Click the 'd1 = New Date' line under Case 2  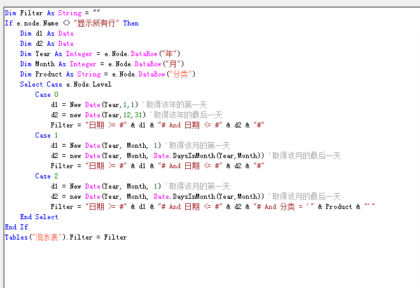[141, 186]
